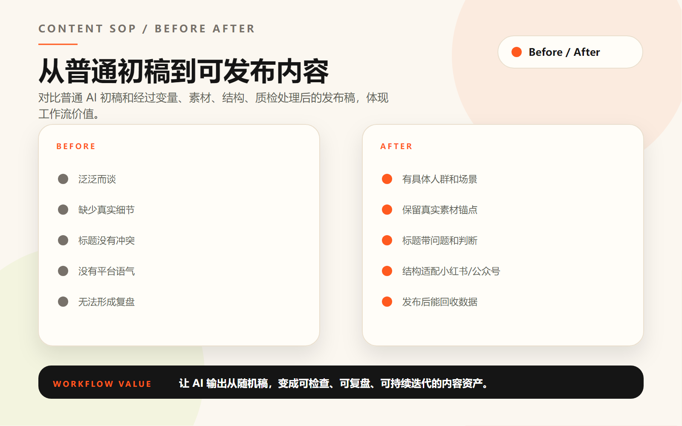682x426 pixels.
Task: Click the orange bullet beside 保留真实素材锚点
Action: 387,210
